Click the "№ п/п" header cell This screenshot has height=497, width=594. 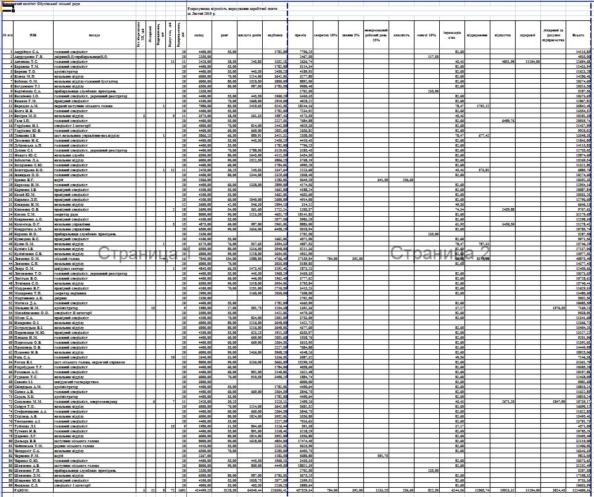tap(7, 35)
